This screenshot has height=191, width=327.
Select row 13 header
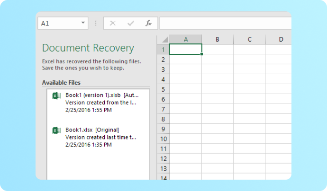(x=163, y=168)
